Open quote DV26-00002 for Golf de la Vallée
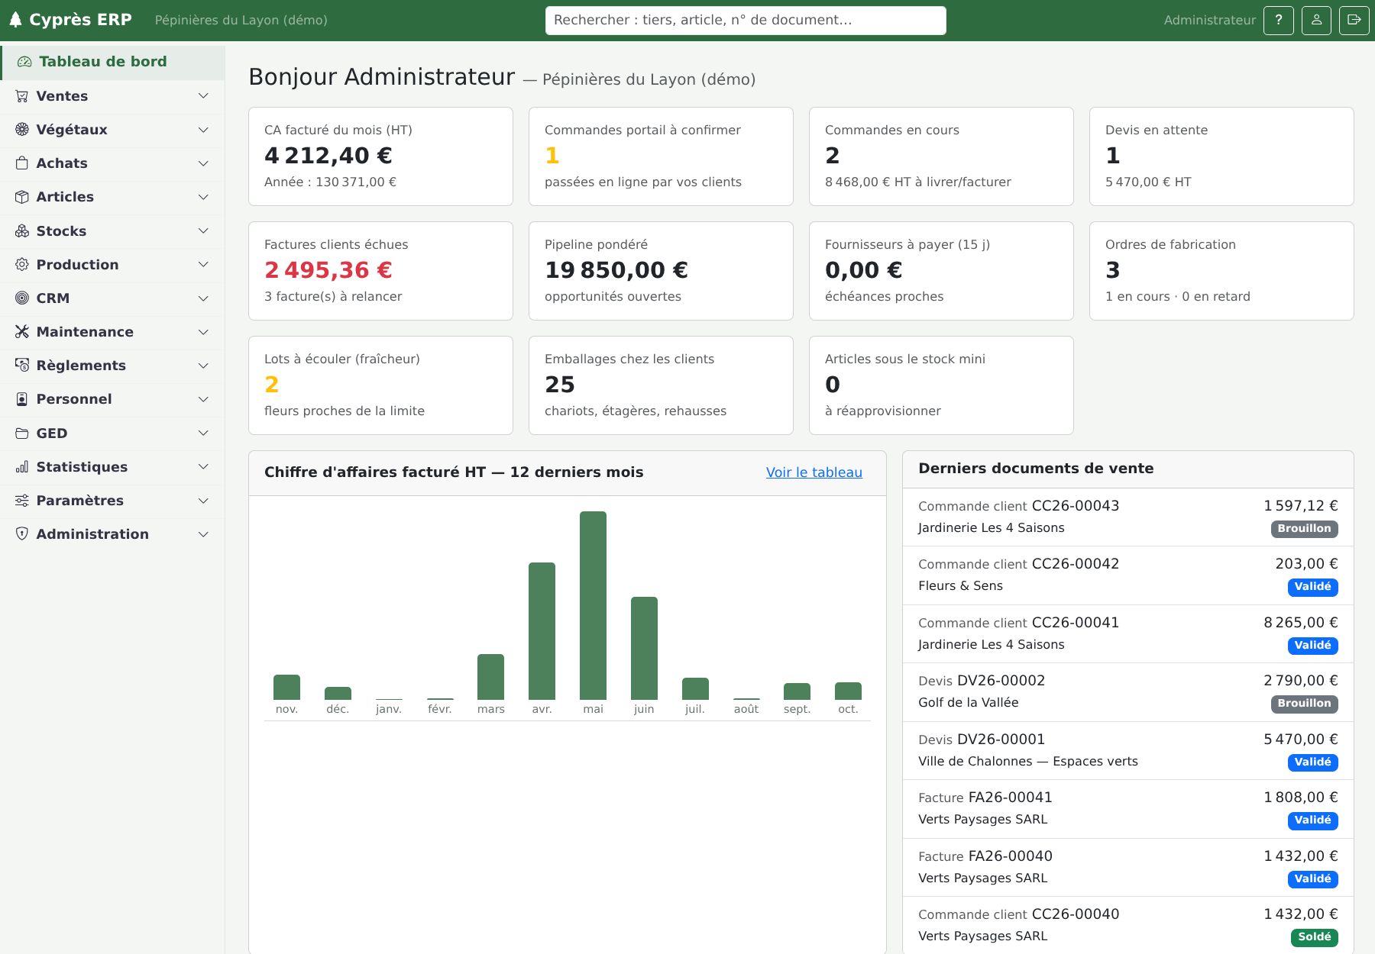Viewport: 1375px width, 954px height. pyautogui.click(x=1127, y=691)
